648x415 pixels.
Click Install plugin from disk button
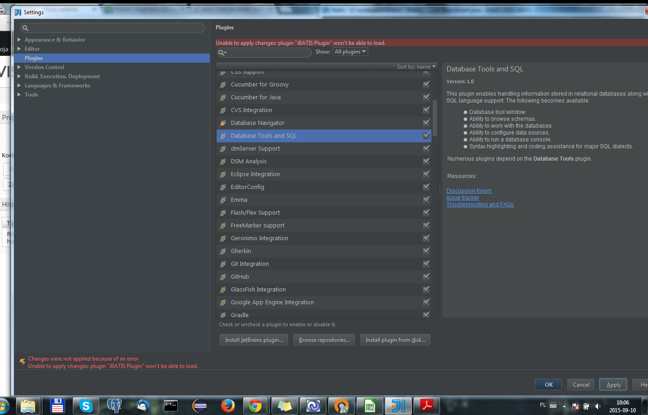pyautogui.click(x=395, y=340)
